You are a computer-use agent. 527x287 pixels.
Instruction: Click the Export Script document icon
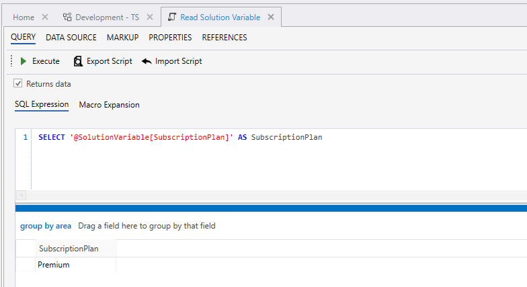[x=78, y=61]
